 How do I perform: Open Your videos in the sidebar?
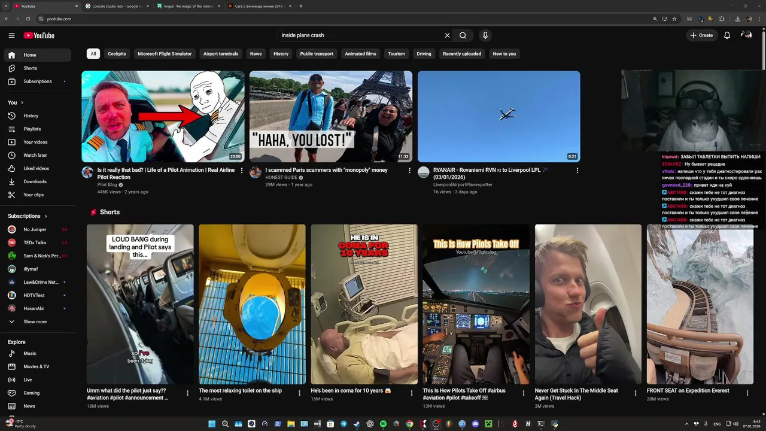coord(37,142)
